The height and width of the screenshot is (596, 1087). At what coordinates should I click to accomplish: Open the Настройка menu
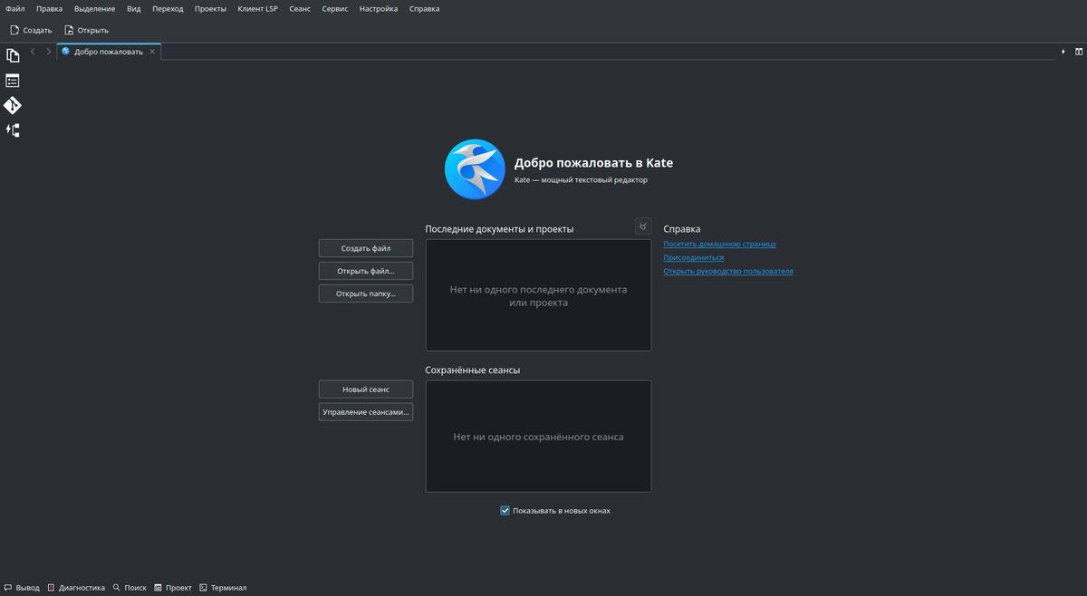(x=379, y=8)
